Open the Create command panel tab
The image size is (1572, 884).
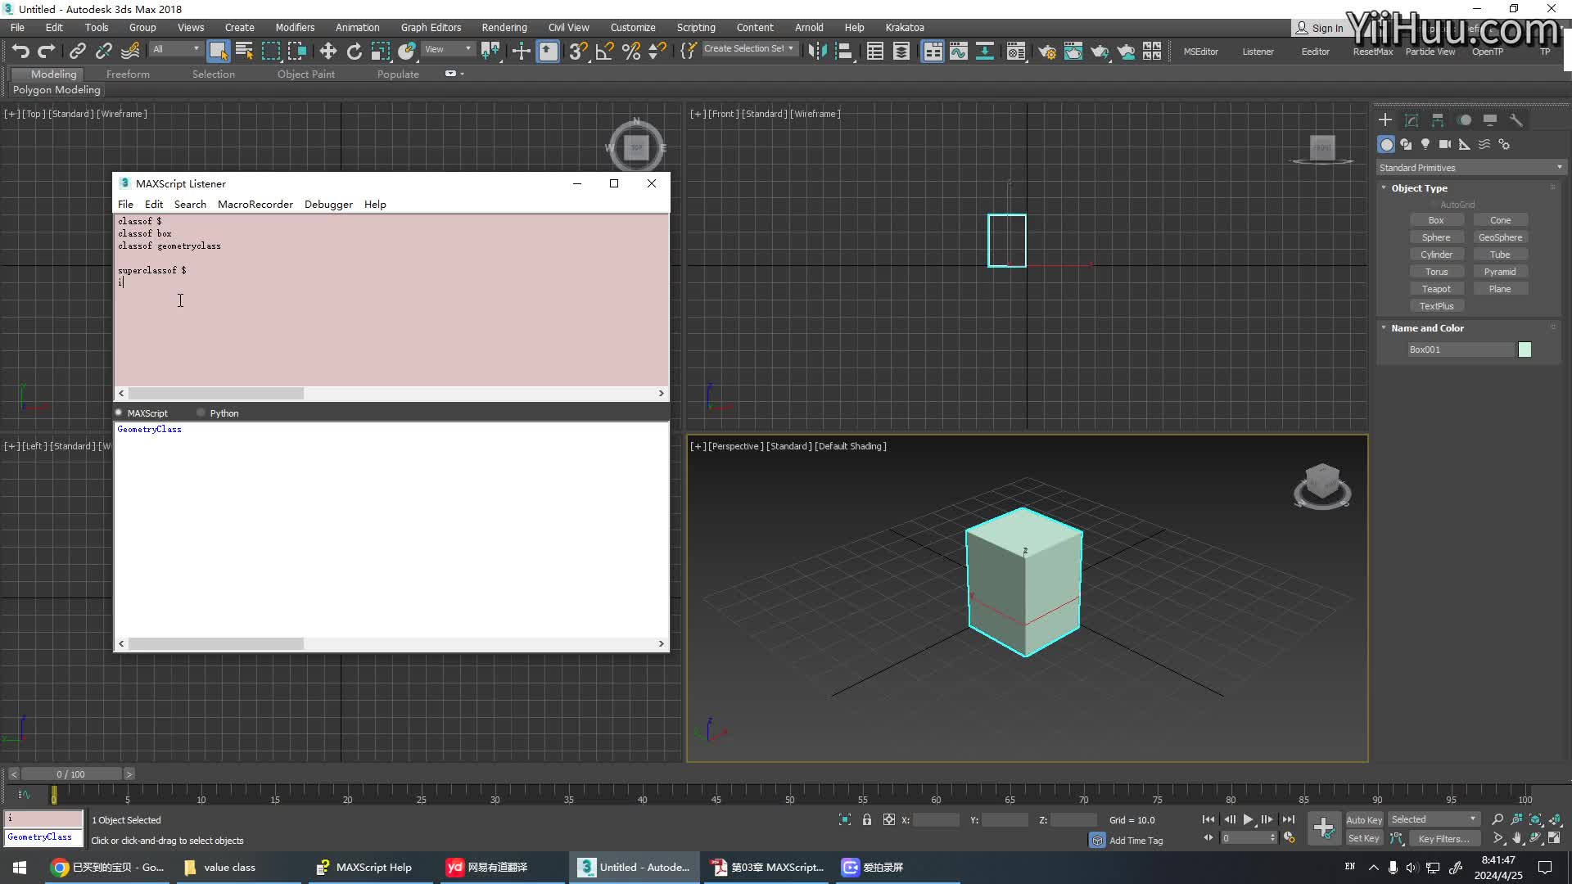tap(1385, 120)
